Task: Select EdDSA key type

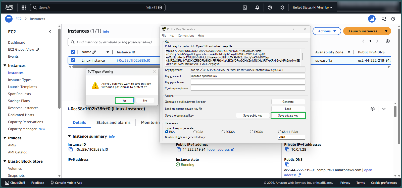Action: point(252,132)
